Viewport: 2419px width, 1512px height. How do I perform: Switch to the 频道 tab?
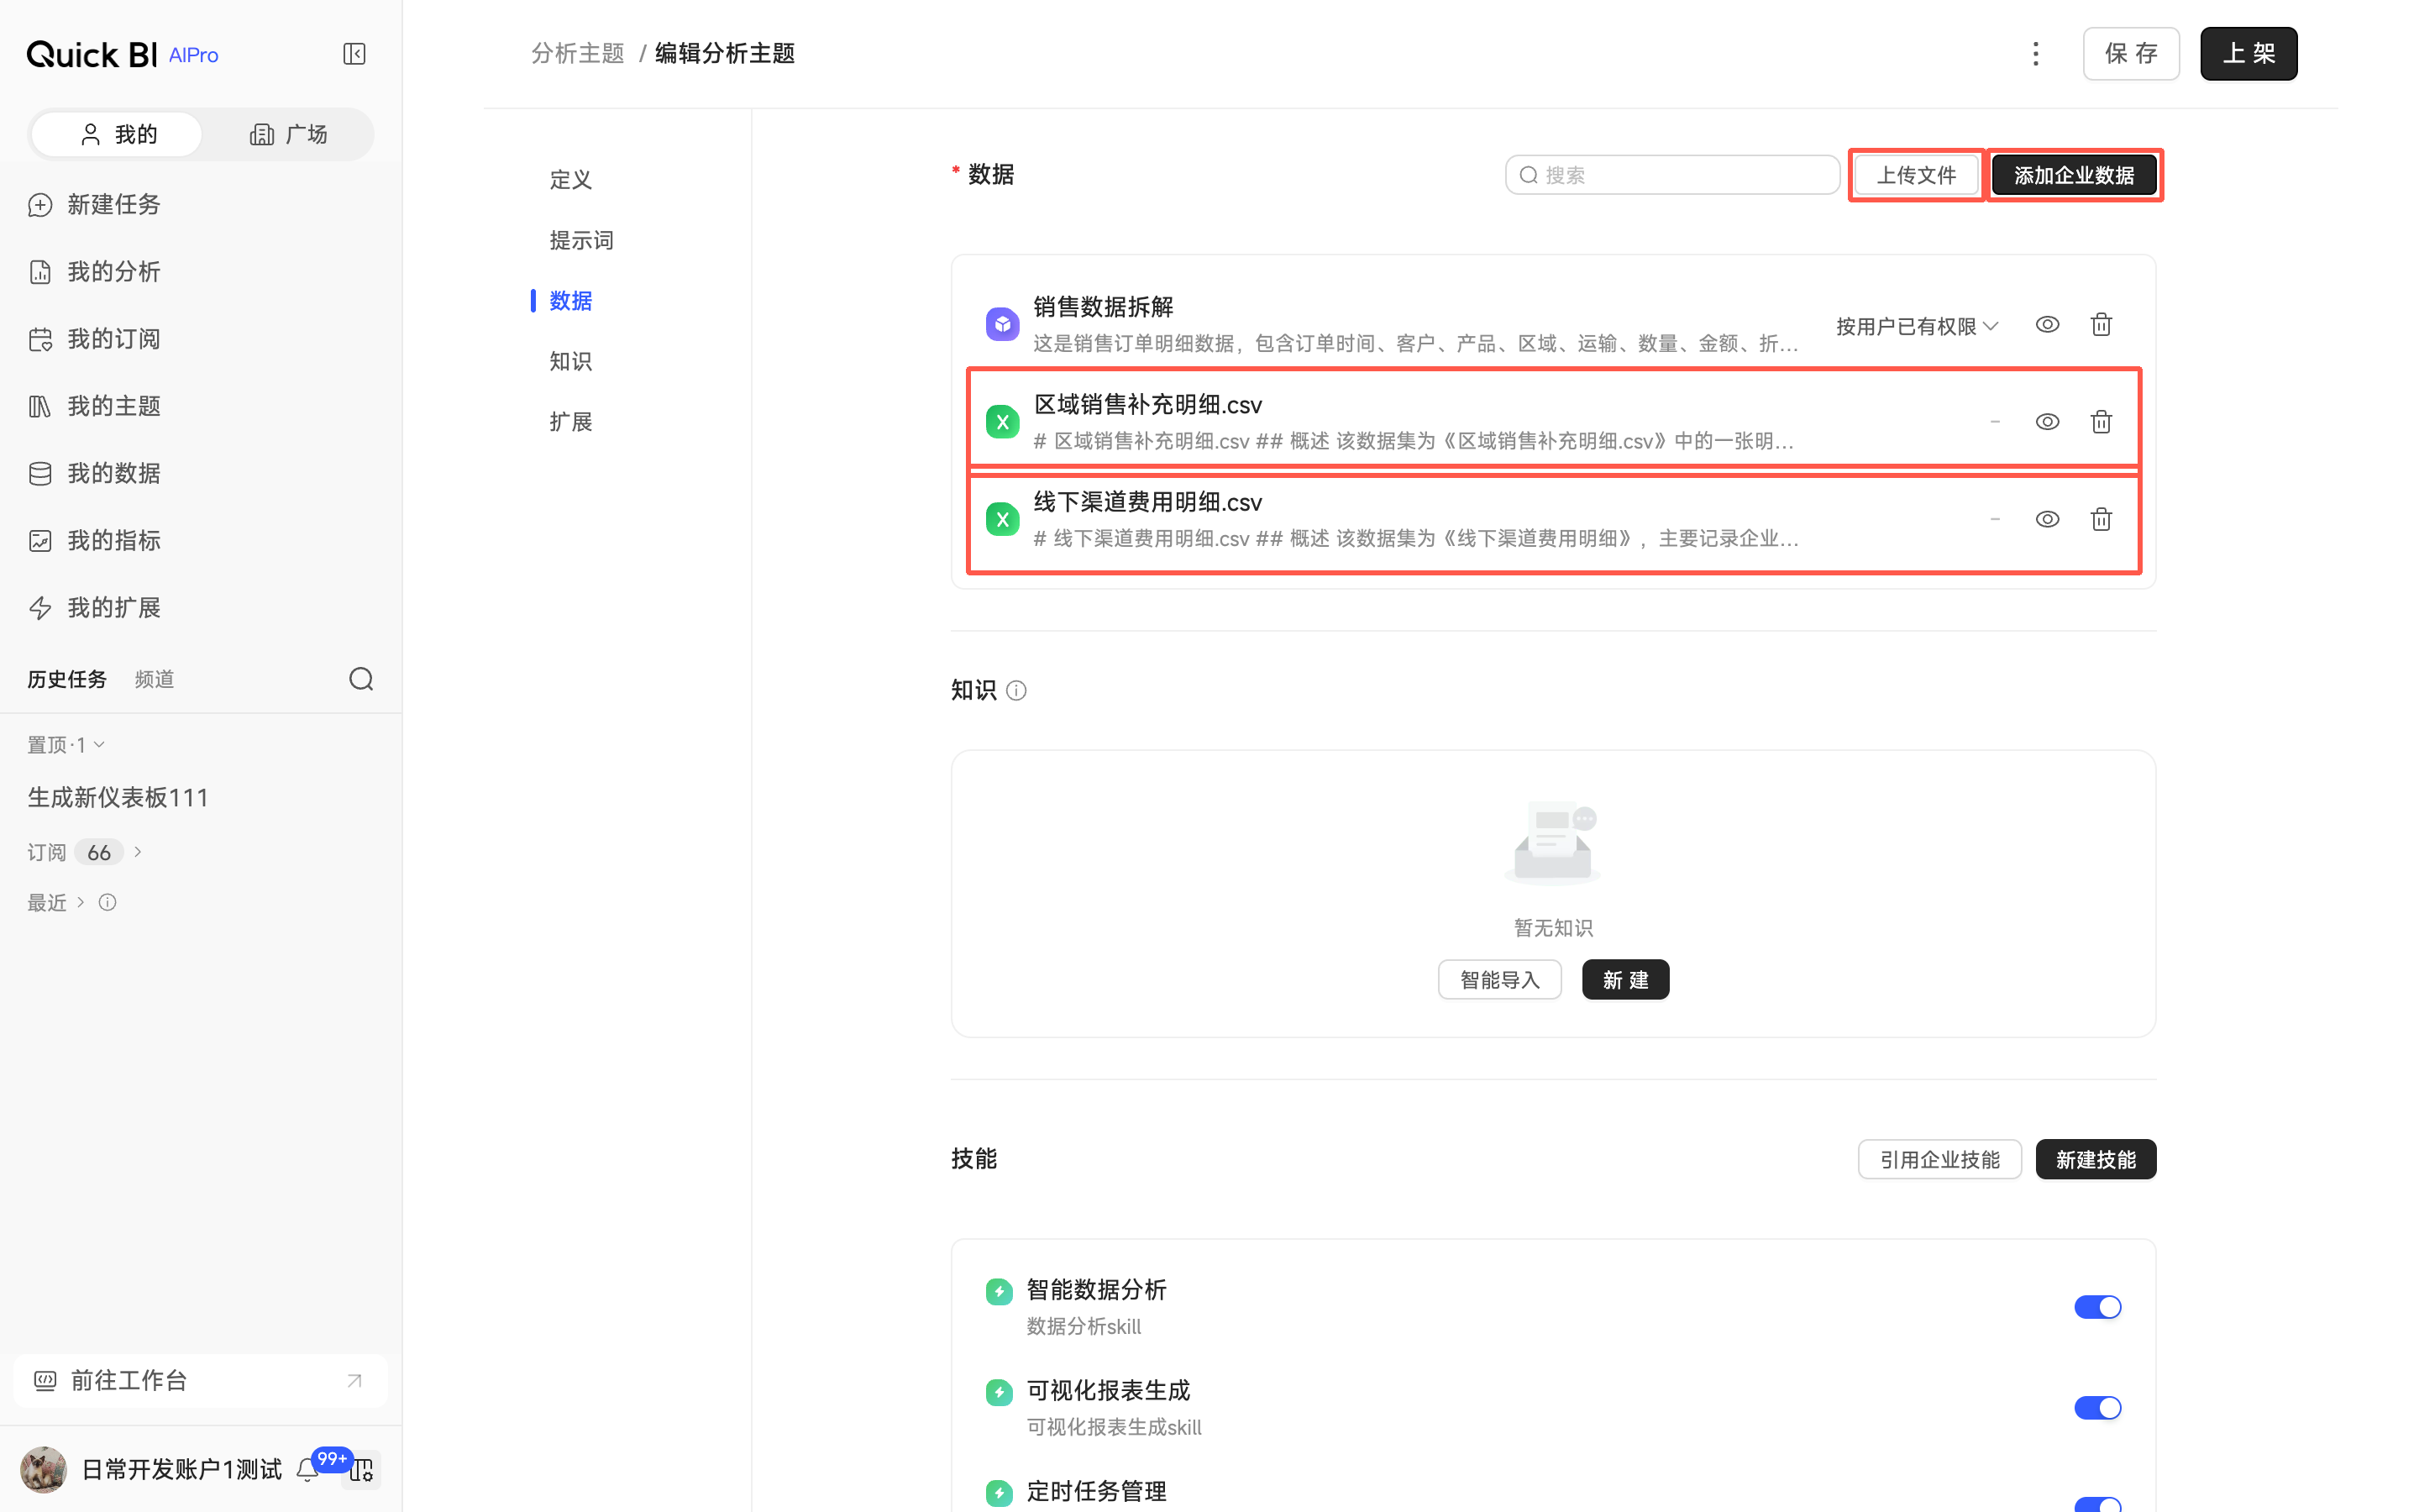click(154, 679)
